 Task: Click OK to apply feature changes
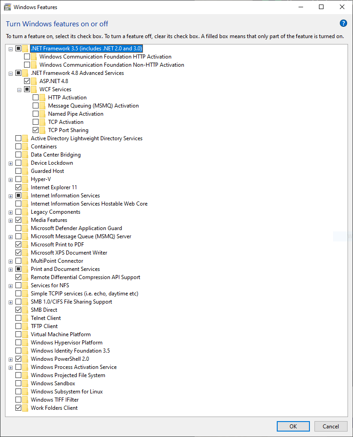pos(293,426)
